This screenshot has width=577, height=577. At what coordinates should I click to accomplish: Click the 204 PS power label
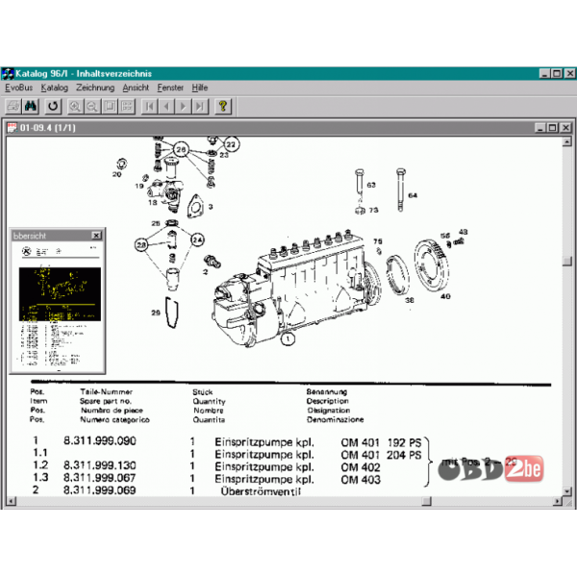[404, 455]
